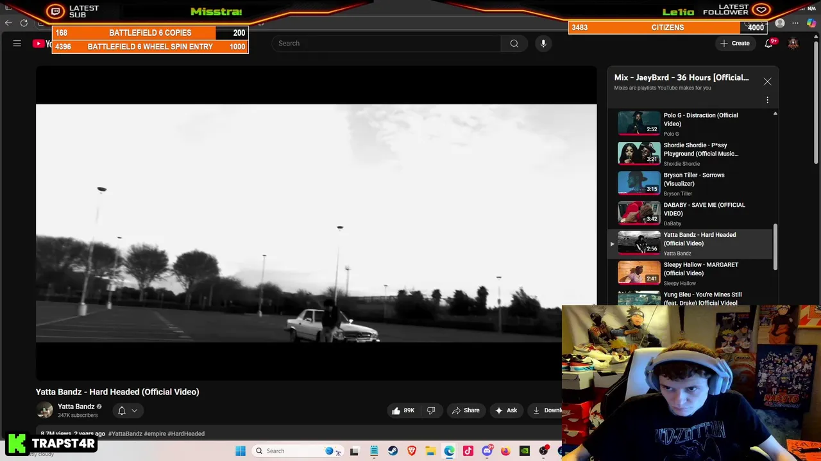The height and width of the screenshot is (461, 821).
Task: Open Task View from the taskbar
Action: pyautogui.click(x=354, y=451)
